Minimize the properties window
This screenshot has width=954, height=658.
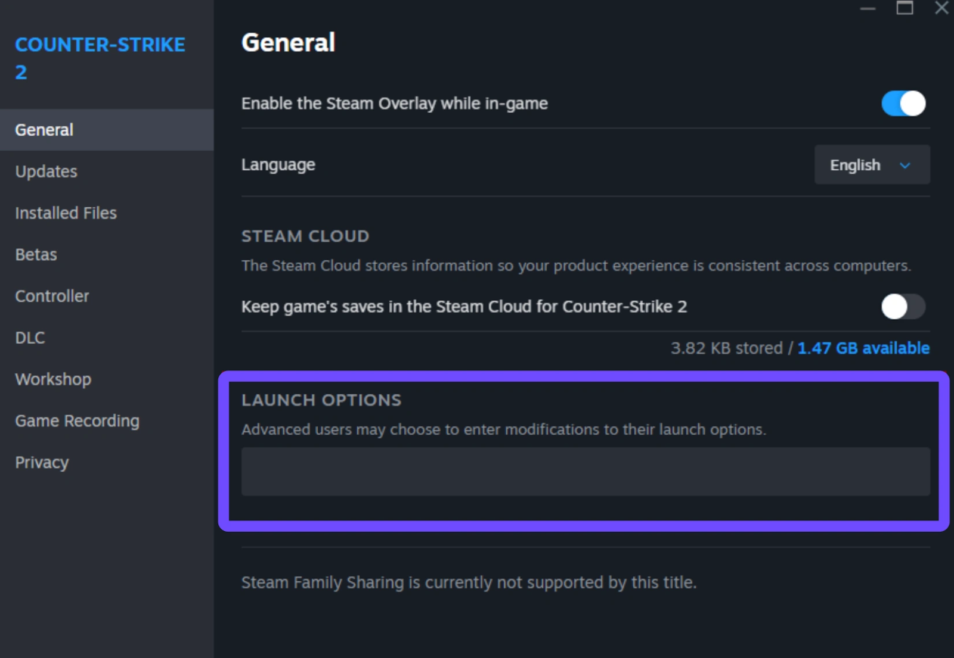pyautogui.click(x=868, y=8)
